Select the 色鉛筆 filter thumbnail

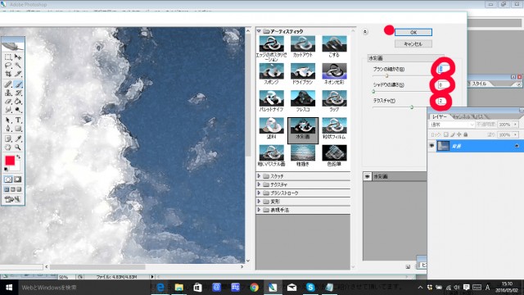(x=334, y=156)
